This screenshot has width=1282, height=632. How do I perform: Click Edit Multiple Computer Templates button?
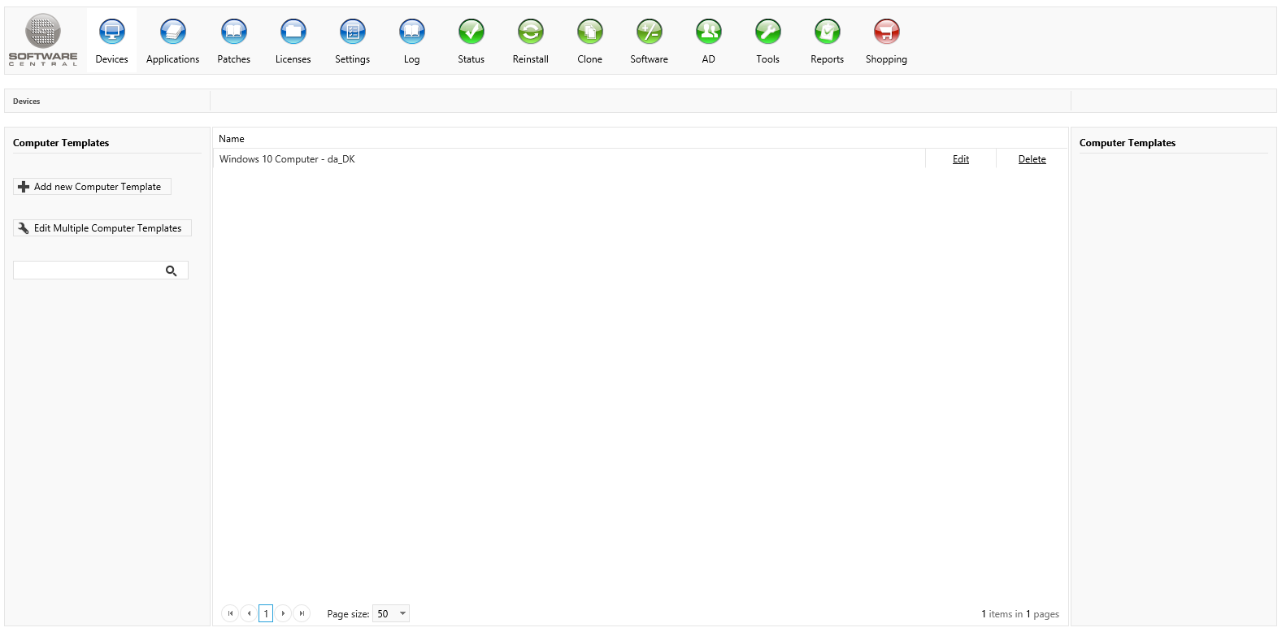tap(102, 228)
